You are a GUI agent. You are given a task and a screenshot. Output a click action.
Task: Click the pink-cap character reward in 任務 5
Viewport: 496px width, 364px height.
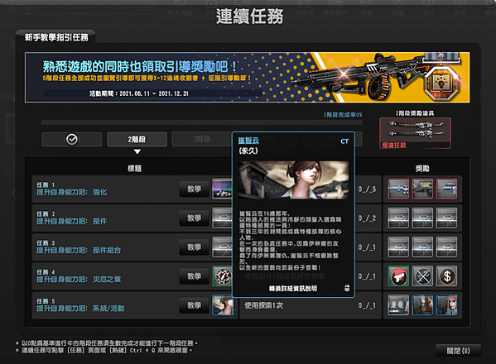tap(446, 305)
